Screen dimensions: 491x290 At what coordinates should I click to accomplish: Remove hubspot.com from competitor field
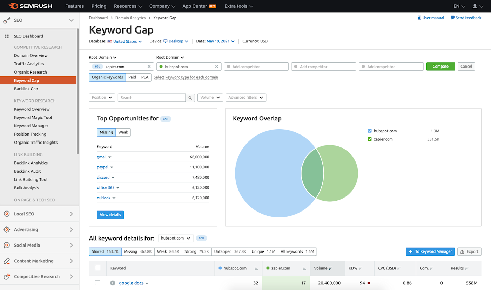(217, 67)
